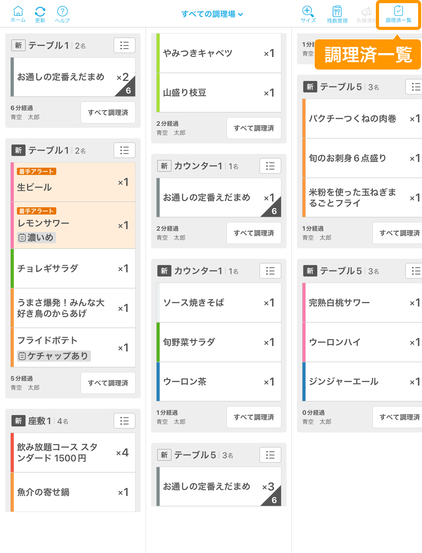Open 調理済一覧 cooked list

(x=398, y=15)
